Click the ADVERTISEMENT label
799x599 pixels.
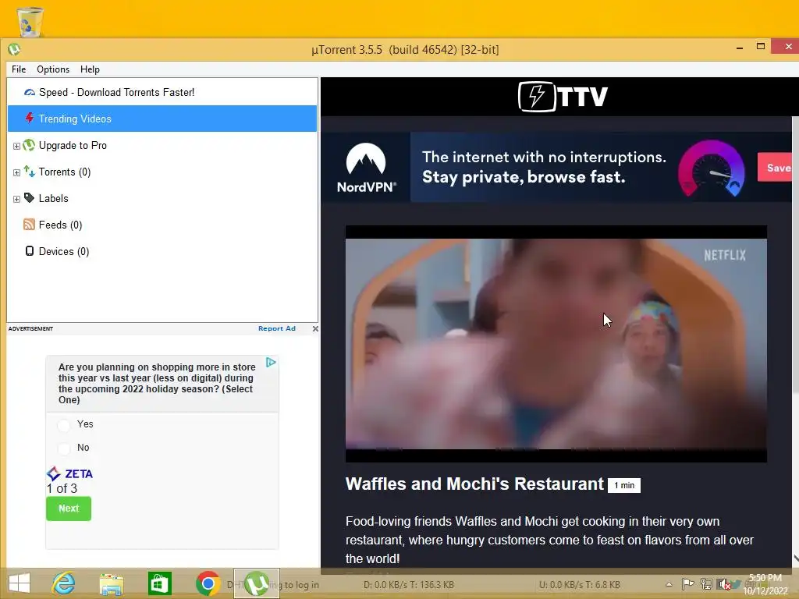pyautogui.click(x=30, y=328)
